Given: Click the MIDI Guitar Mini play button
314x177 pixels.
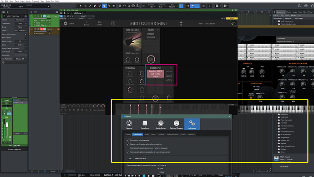Looking at the screenshot, I should pos(113,23).
